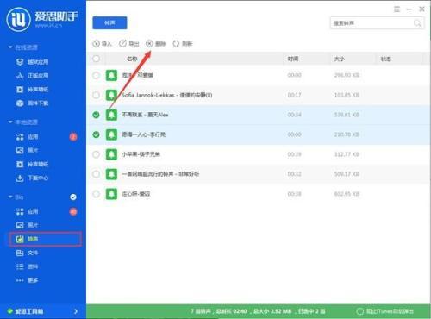The image size is (431, 319).
Task: Click the 导入 (import) toolbar icon
Action: (96, 44)
